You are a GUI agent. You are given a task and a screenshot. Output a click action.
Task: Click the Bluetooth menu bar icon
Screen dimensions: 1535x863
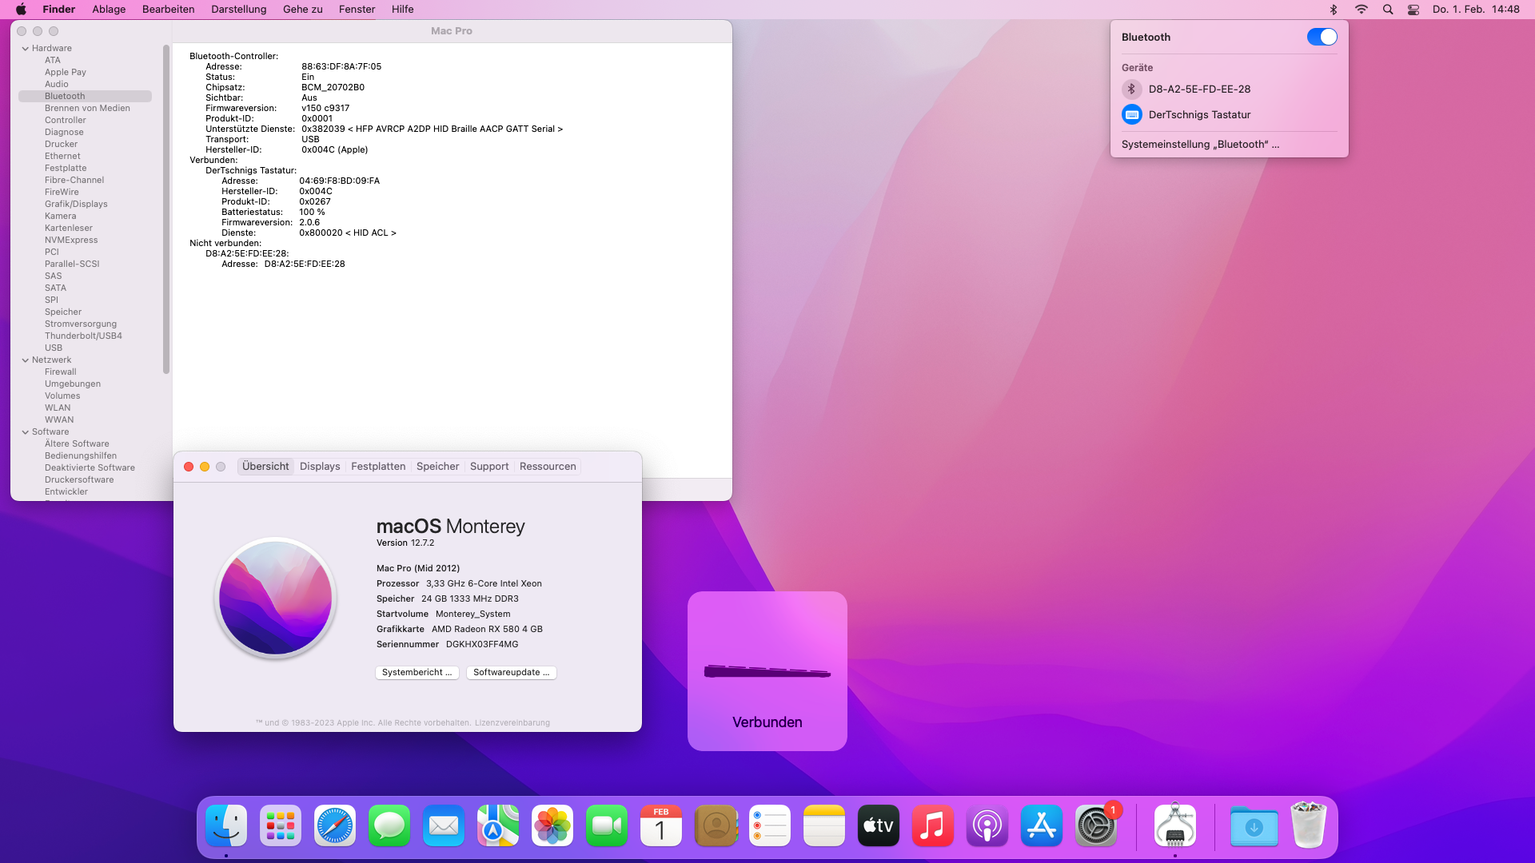tap(1333, 10)
